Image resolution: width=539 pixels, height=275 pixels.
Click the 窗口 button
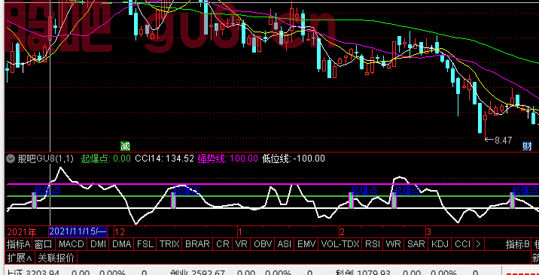[x=44, y=244]
